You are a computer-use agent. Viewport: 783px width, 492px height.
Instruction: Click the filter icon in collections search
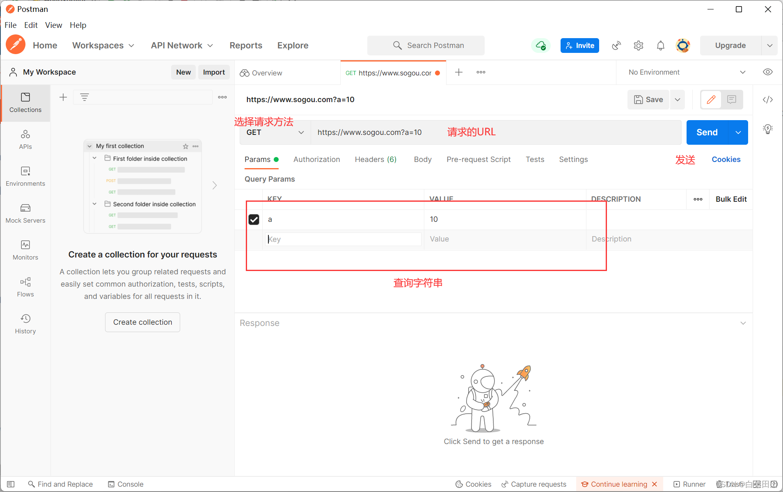[85, 97]
